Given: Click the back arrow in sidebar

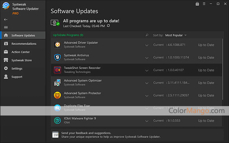Looking at the screenshot, I should pos(6,19).
